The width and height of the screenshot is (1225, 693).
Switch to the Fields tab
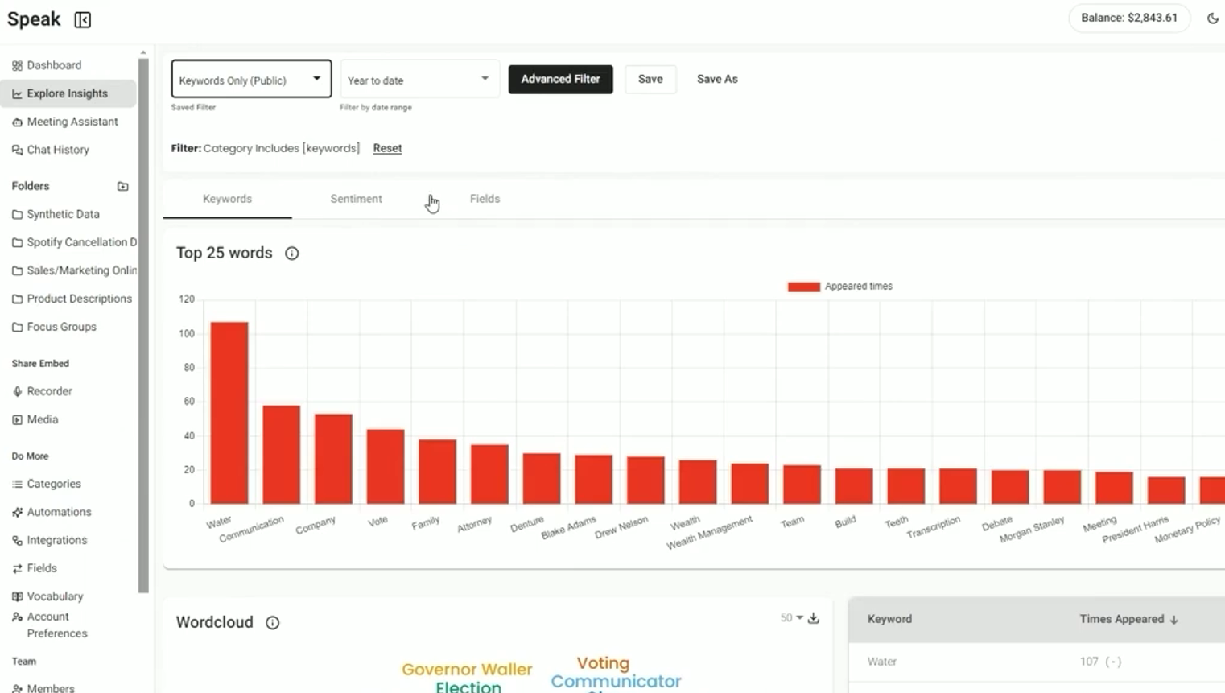(x=485, y=199)
